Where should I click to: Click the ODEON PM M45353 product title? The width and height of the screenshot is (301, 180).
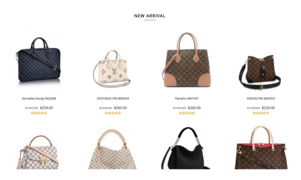pos(261,99)
